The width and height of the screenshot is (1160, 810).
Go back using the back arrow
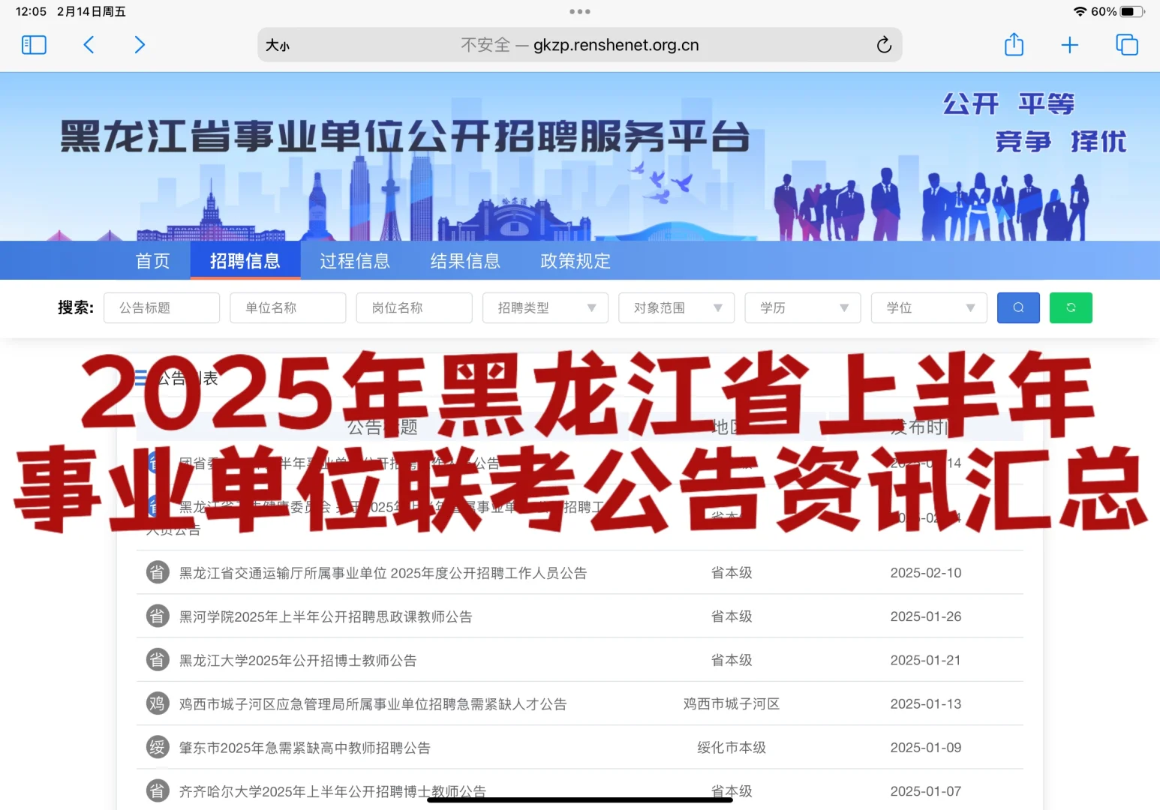[89, 45]
